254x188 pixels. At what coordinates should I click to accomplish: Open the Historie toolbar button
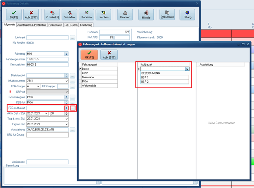[146, 14]
